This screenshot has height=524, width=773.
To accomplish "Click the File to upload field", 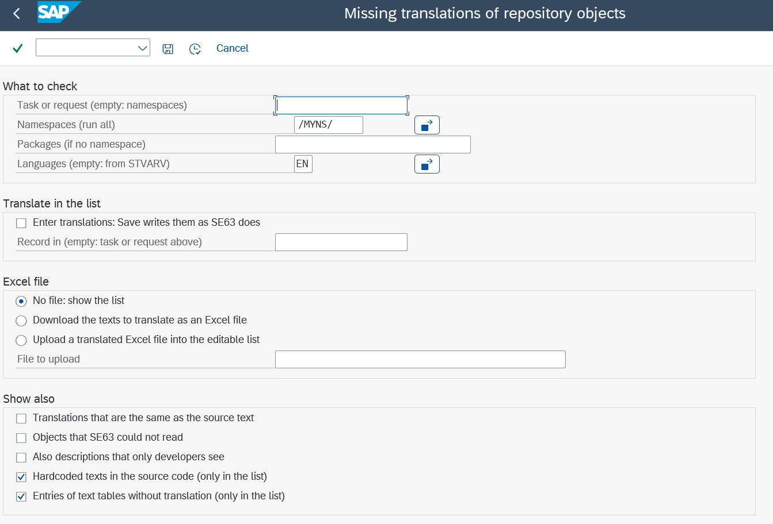I will point(420,359).
